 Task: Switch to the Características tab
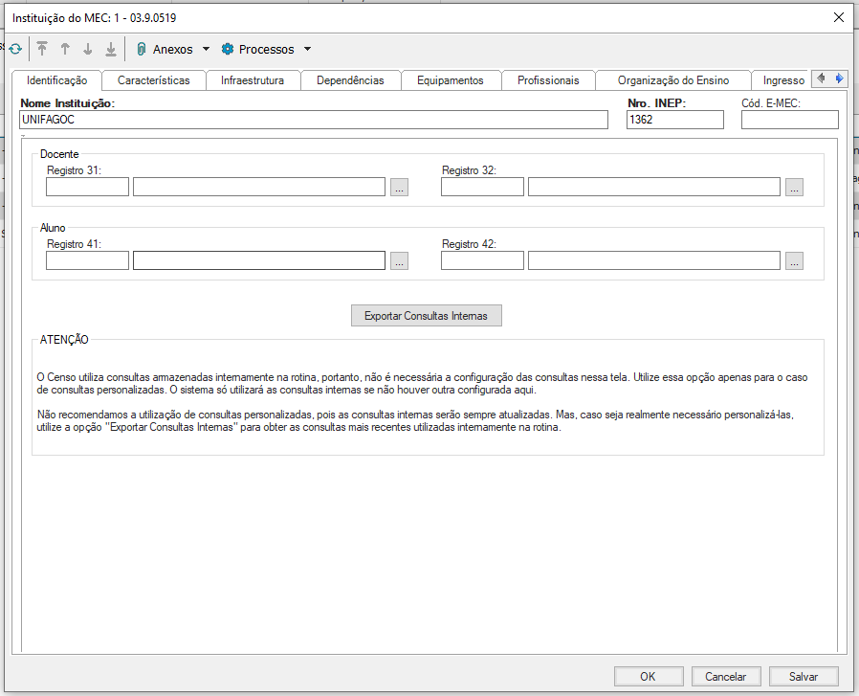pos(154,80)
